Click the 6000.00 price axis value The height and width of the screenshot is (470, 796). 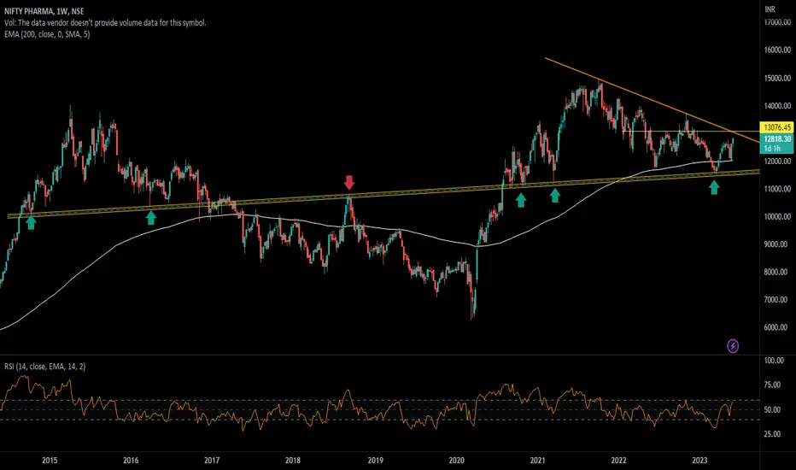pyautogui.click(x=777, y=327)
